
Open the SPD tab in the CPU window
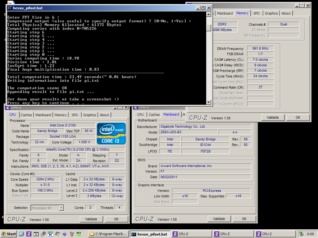pos(75,115)
